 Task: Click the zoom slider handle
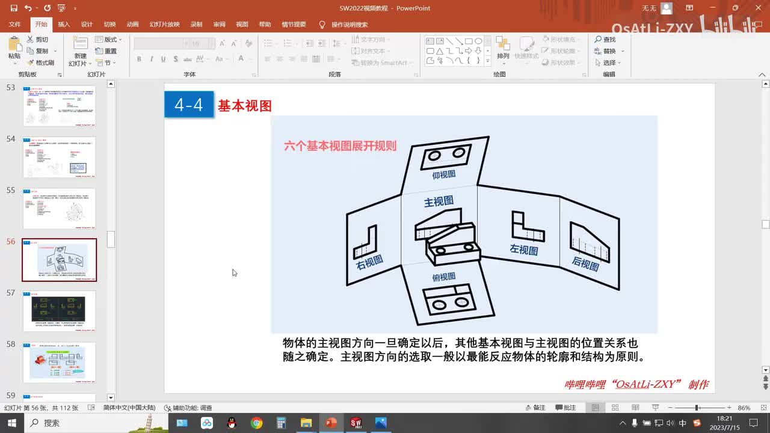click(x=697, y=408)
